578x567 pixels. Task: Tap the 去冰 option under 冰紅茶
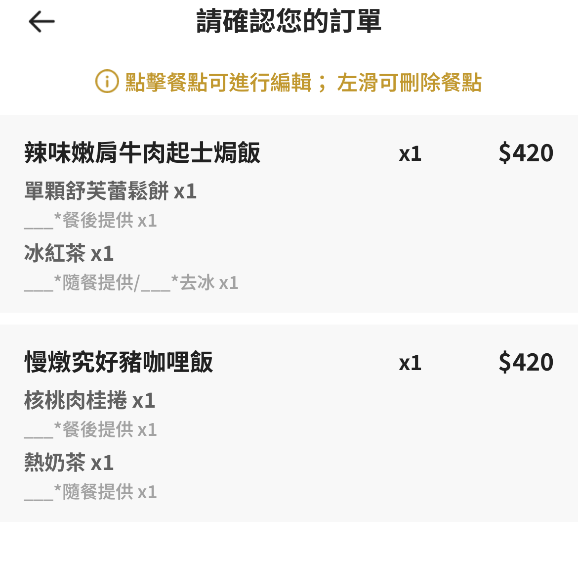197,283
